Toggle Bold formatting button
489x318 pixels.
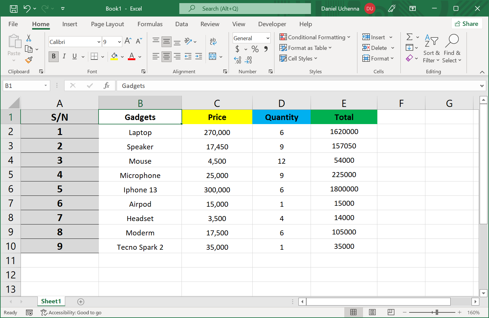[54, 56]
